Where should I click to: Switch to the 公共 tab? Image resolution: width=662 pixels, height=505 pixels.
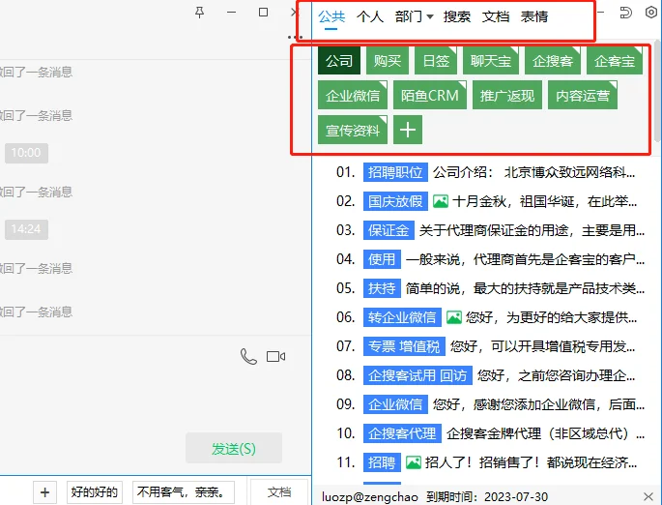(x=331, y=16)
